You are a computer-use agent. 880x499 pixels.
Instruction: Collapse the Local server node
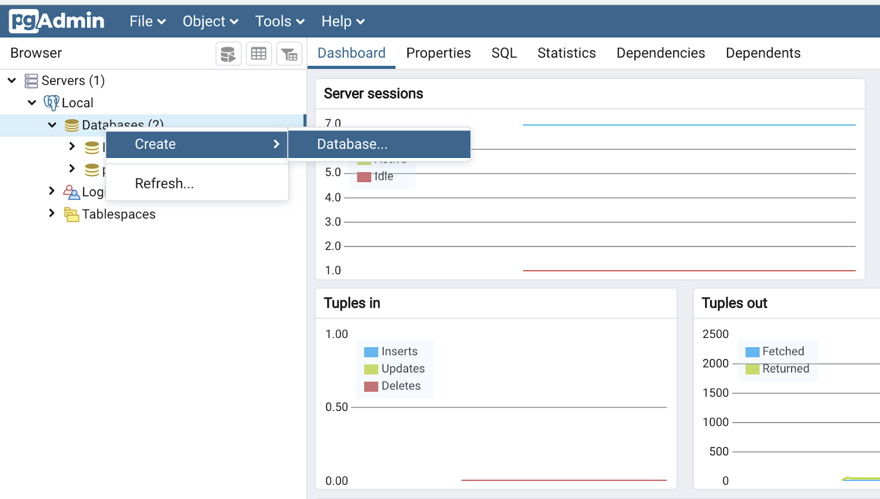click(x=32, y=102)
